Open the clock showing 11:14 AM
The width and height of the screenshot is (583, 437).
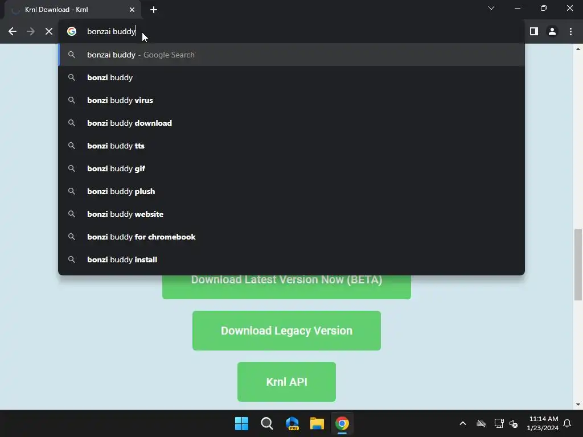543,423
